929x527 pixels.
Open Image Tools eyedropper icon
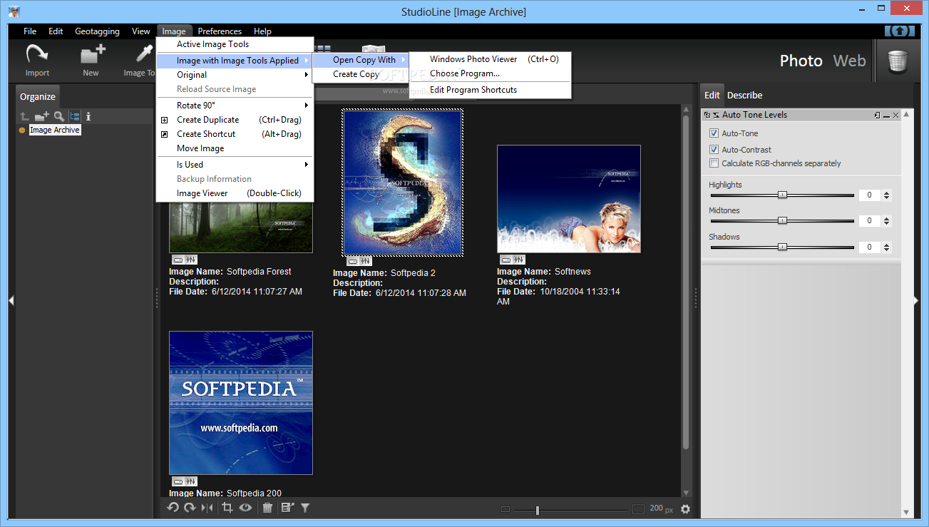click(x=145, y=54)
